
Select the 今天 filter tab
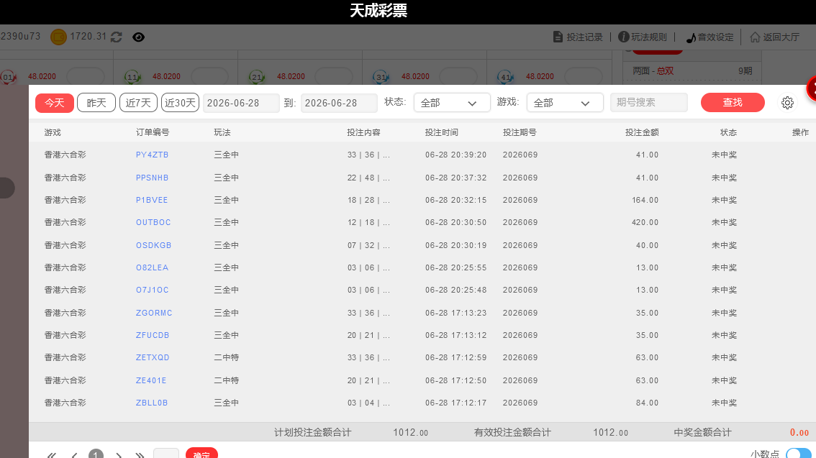coord(55,103)
